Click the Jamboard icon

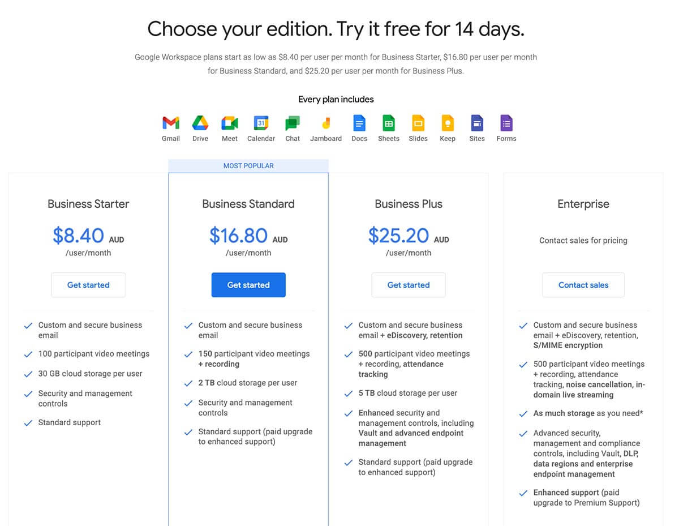326,122
